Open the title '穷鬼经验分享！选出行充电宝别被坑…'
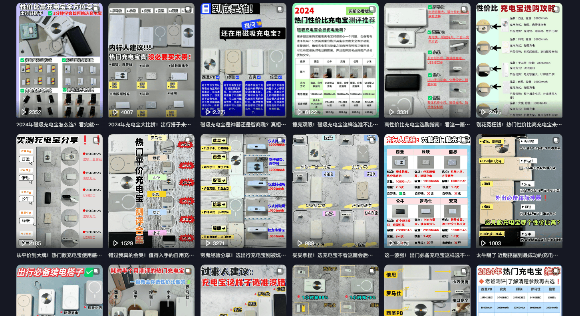Viewport: 580px width, 316px height. (243, 255)
